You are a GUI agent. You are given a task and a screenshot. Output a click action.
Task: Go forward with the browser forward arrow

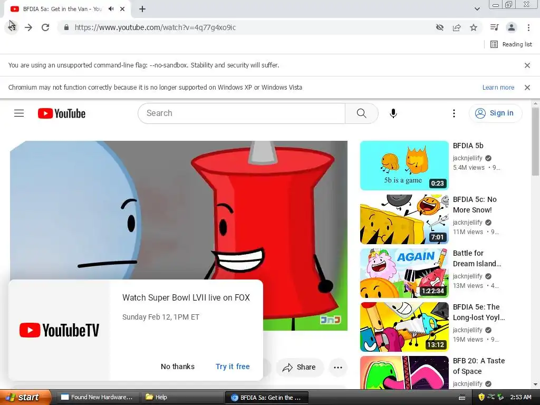pyautogui.click(x=28, y=27)
